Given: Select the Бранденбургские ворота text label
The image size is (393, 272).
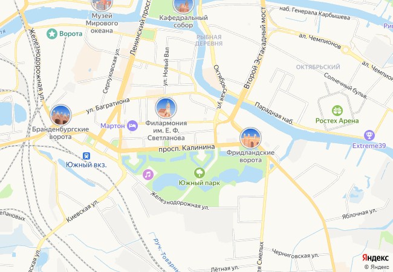Looking at the screenshot, I should tap(60, 133).
